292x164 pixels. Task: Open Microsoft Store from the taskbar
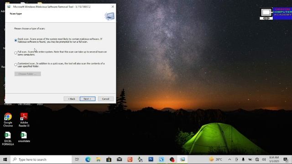pos(109,159)
